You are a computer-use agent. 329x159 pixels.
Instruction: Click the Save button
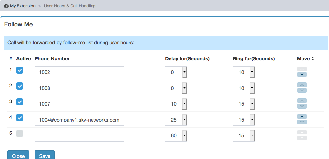click(x=45, y=155)
